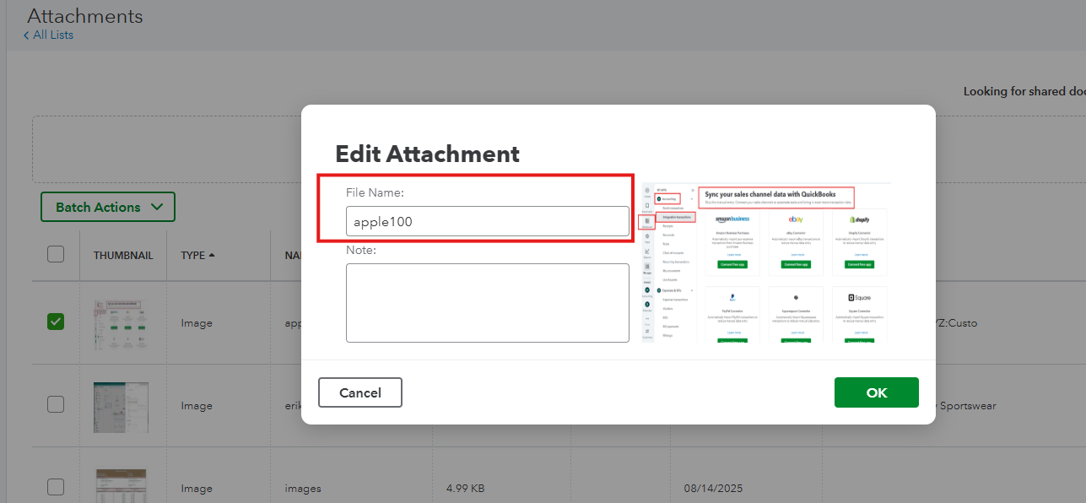Open the images row thumbnail

tap(121, 486)
